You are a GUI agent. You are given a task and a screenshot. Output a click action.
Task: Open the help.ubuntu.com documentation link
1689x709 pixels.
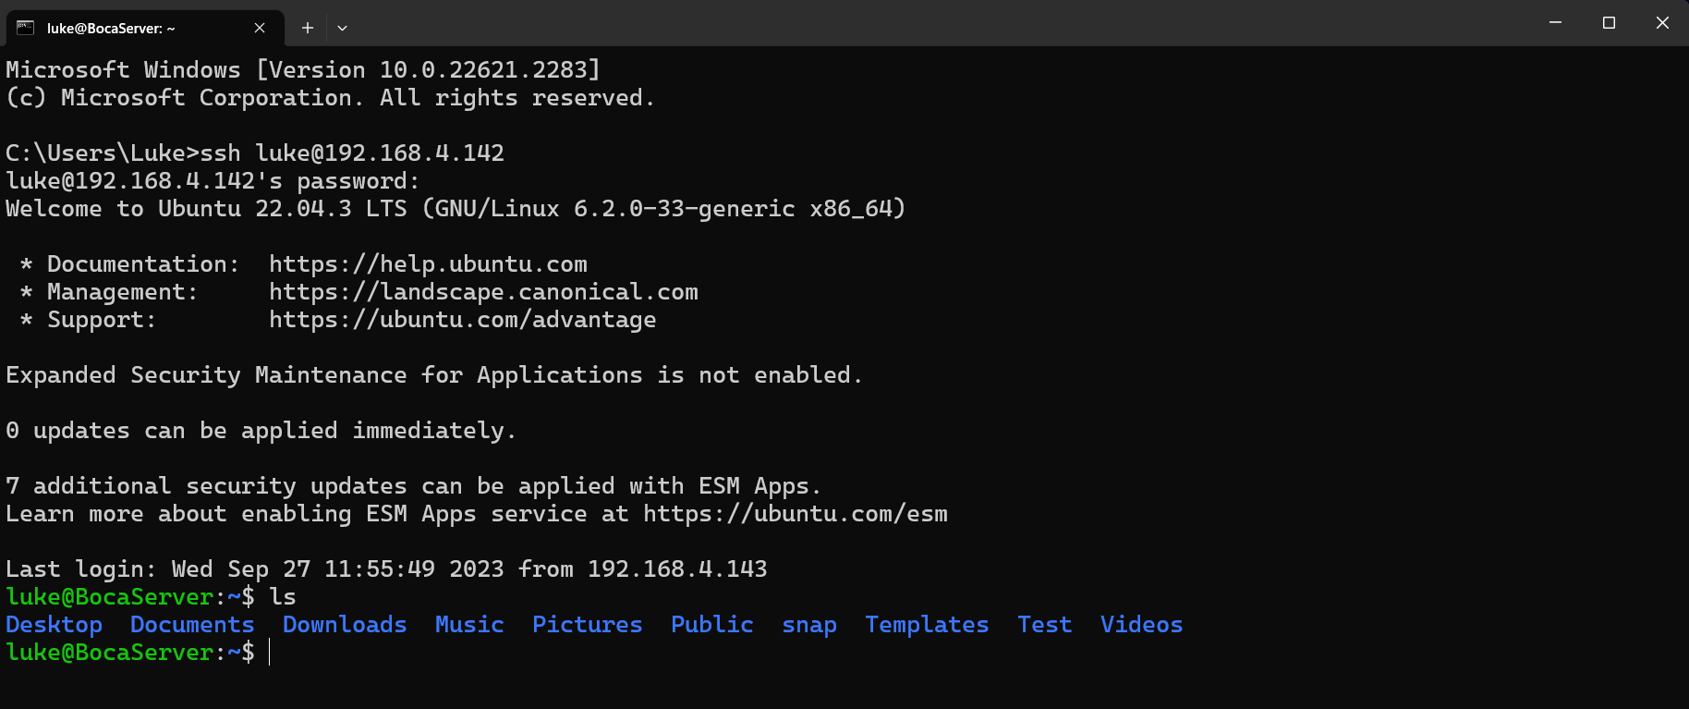tap(428, 264)
